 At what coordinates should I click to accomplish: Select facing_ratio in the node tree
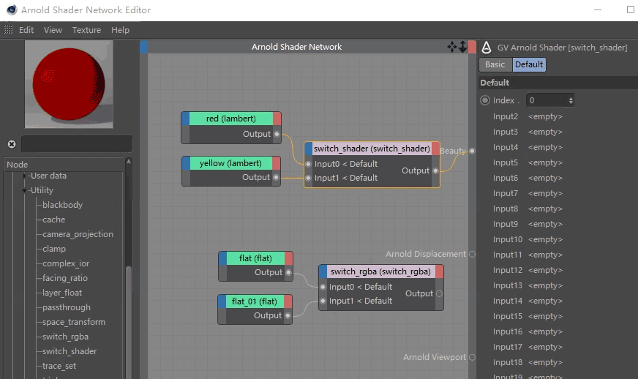coord(65,278)
